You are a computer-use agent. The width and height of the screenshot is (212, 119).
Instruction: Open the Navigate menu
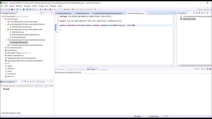(27, 6)
